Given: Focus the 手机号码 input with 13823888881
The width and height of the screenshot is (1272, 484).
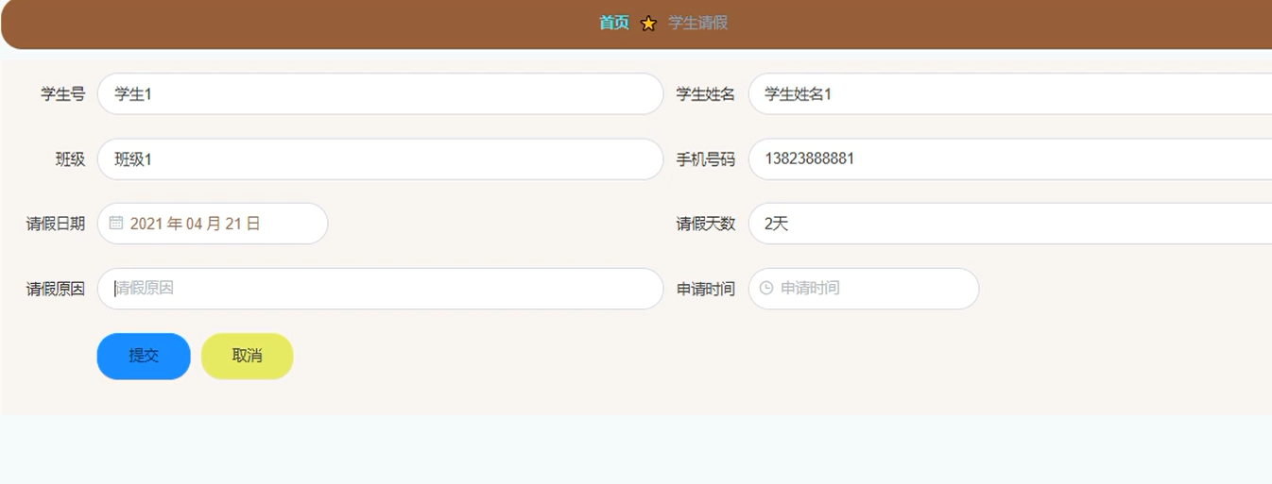Looking at the screenshot, I should point(1010,159).
